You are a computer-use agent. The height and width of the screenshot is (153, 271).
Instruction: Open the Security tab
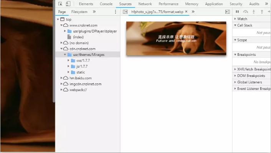click(236, 4)
